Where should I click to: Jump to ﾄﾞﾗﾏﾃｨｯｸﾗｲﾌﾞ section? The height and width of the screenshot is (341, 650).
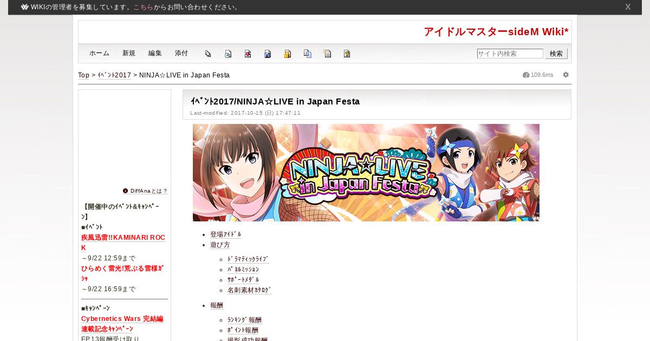coord(248,259)
